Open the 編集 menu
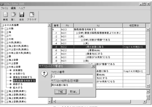Viewport: 152px width, 107px height. (x=13, y=8)
